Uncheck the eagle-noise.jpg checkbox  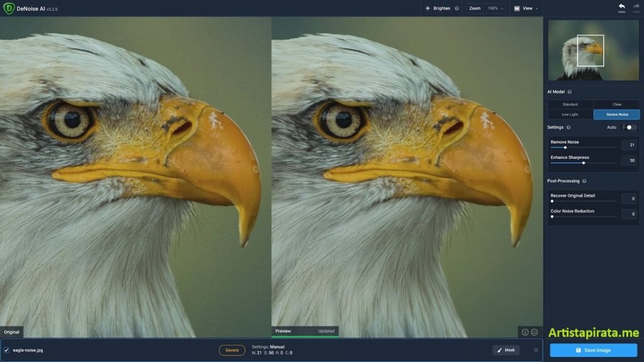[x=6, y=350]
